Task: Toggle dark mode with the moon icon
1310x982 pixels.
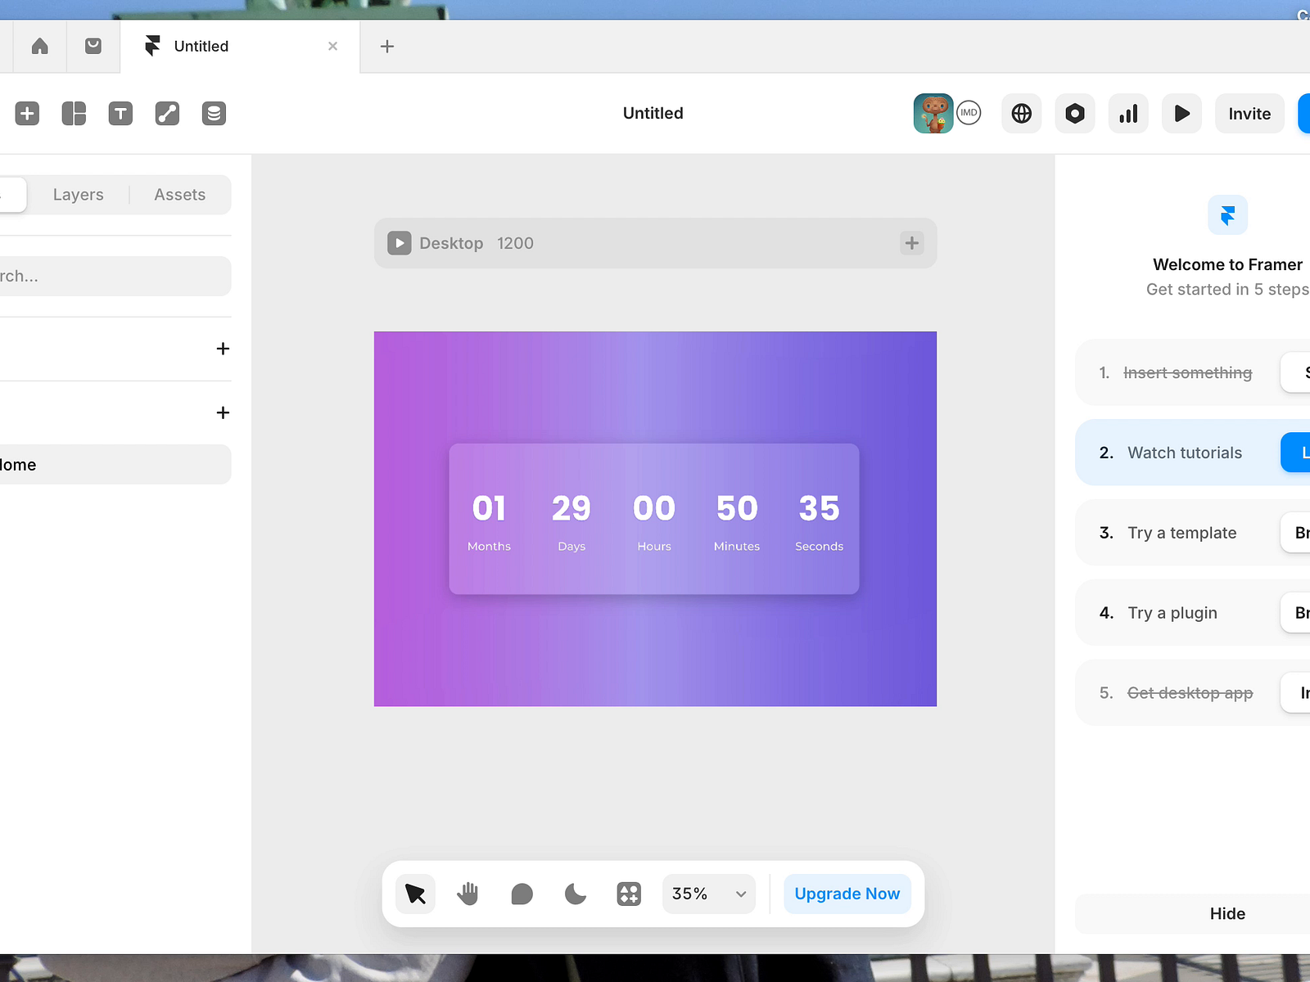Action: pyautogui.click(x=576, y=894)
